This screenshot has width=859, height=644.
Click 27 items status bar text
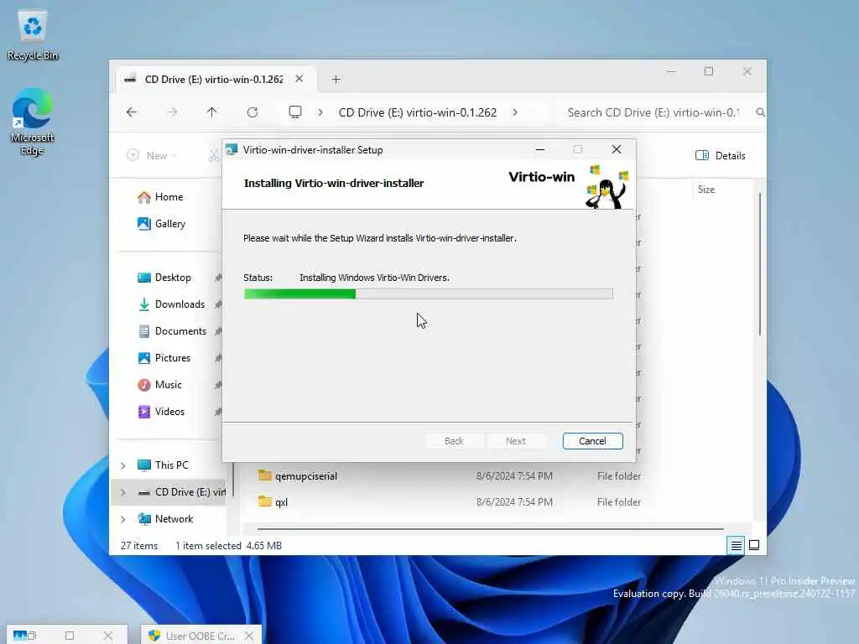[139, 546]
